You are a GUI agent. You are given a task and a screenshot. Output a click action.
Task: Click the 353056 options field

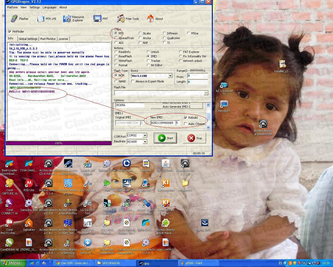[130, 105]
